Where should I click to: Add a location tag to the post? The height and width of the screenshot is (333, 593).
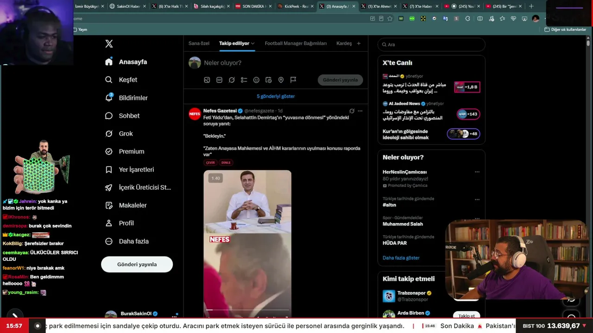point(281,80)
